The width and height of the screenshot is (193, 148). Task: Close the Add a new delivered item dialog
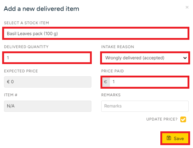187,7
